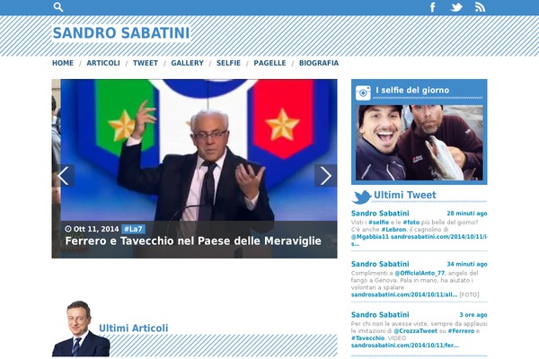Open the SELFIE page
Viewport: 539px width, 359px height.
tap(228, 63)
